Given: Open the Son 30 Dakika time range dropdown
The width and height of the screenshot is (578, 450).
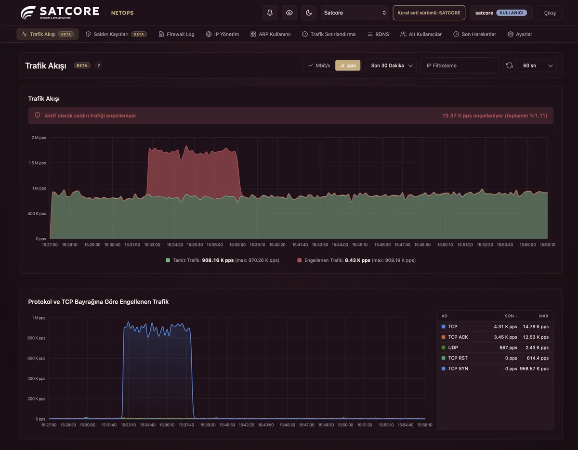Looking at the screenshot, I should coord(391,65).
